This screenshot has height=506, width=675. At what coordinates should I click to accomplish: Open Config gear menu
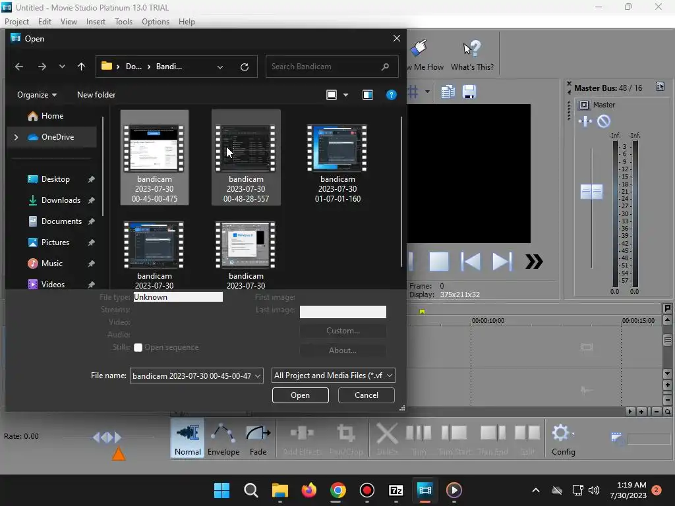[x=563, y=438]
